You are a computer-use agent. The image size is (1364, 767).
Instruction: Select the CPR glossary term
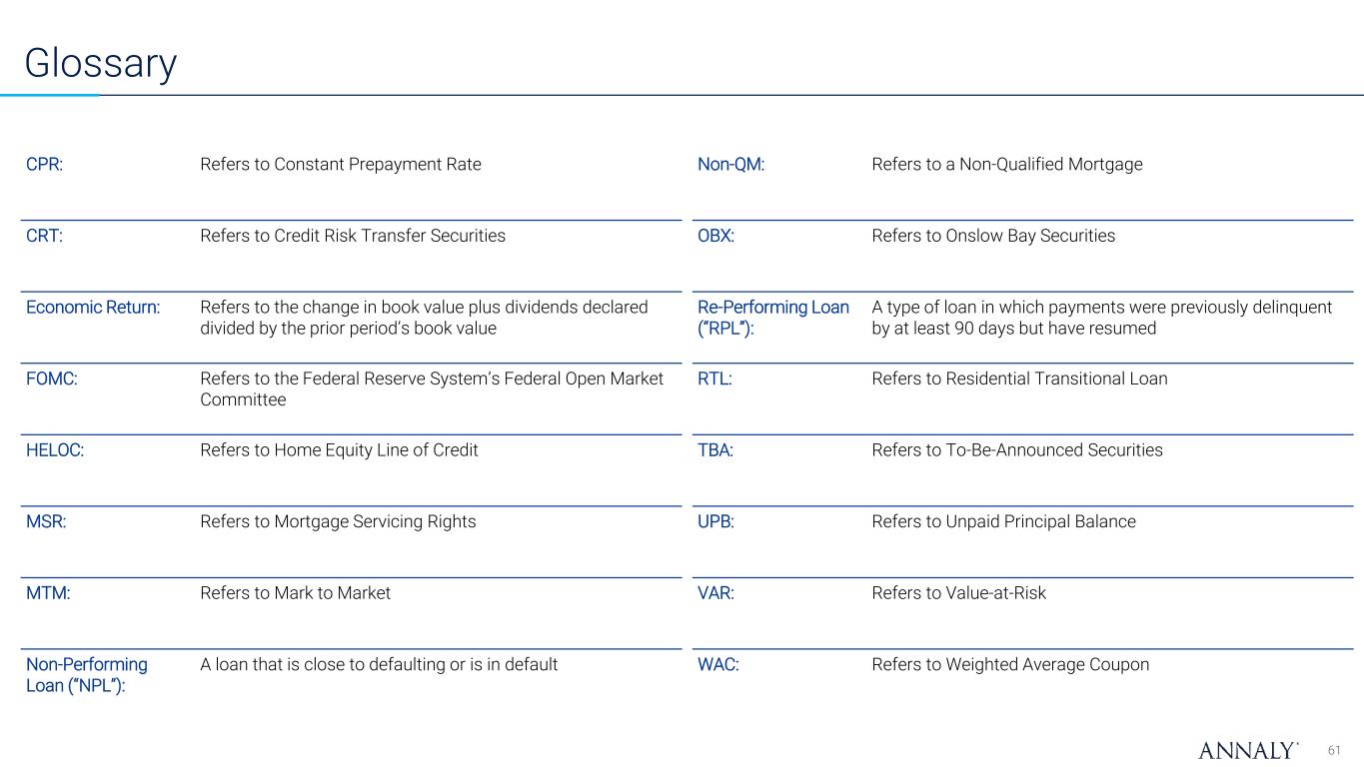45,164
